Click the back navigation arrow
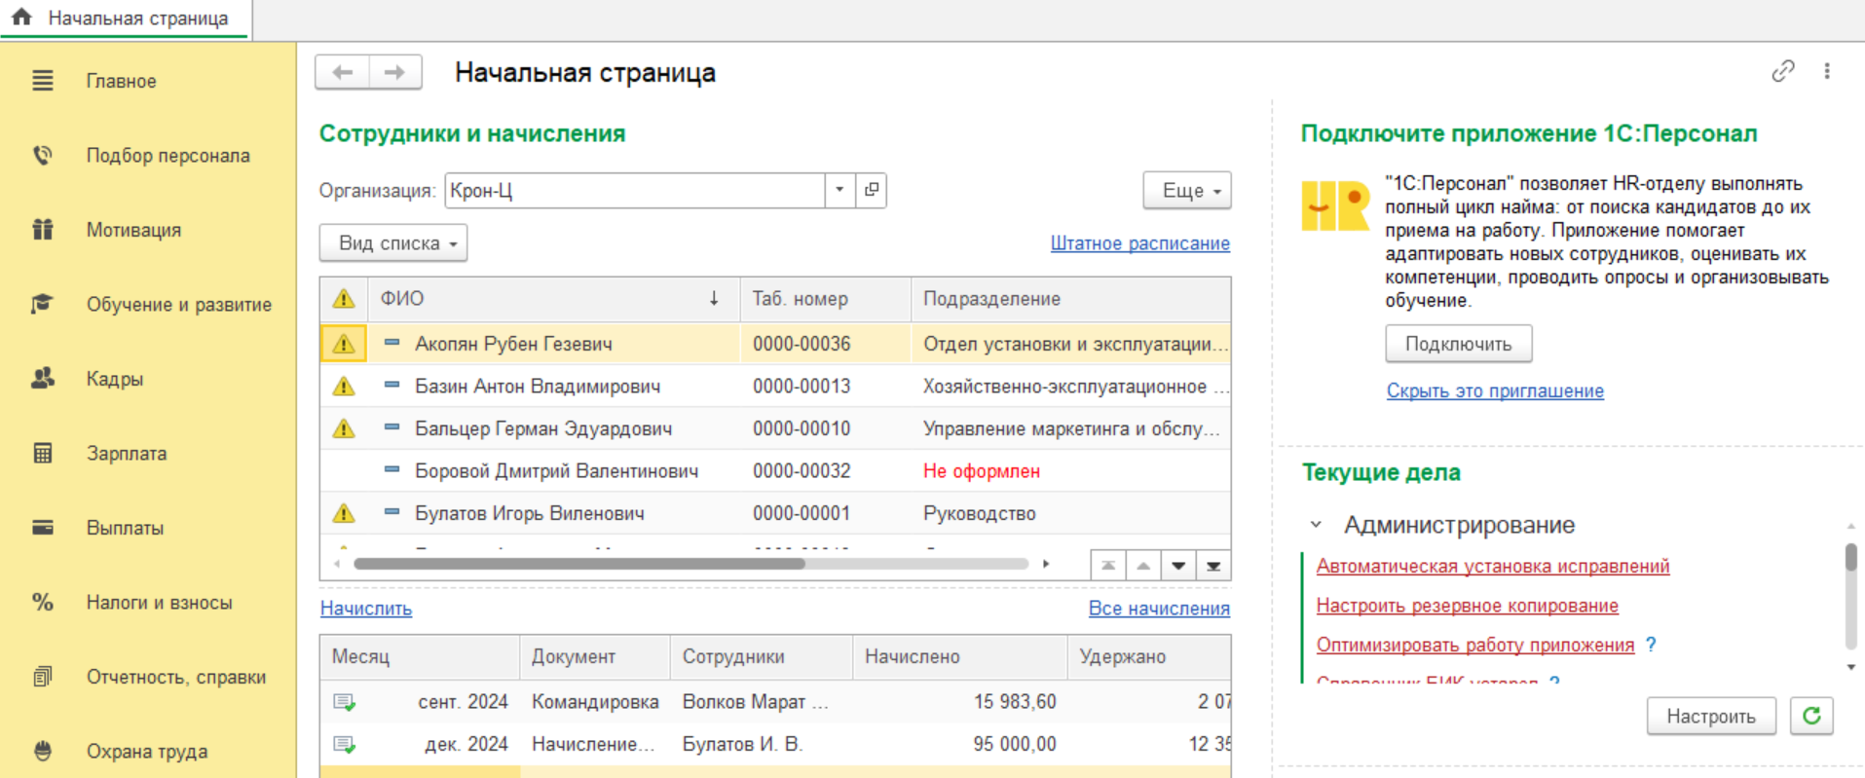 coord(343,72)
